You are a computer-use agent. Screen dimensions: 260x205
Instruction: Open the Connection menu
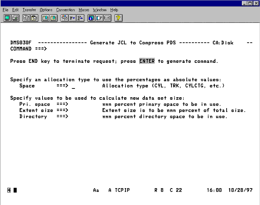coord(65,10)
